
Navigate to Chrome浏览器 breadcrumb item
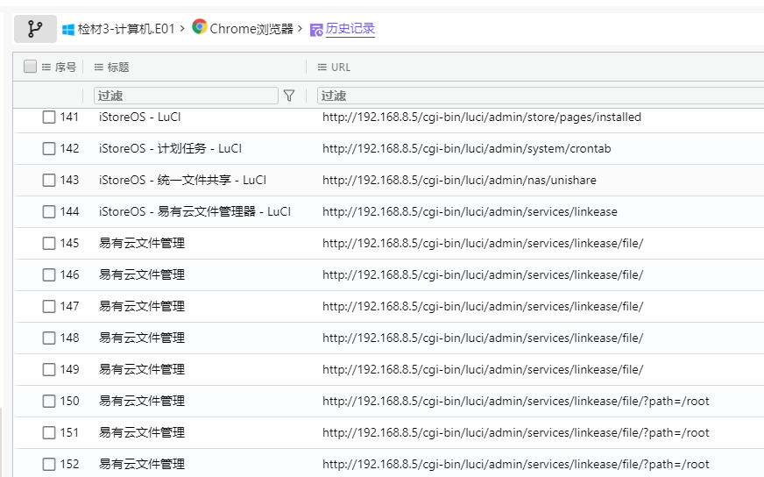pos(251,29)
